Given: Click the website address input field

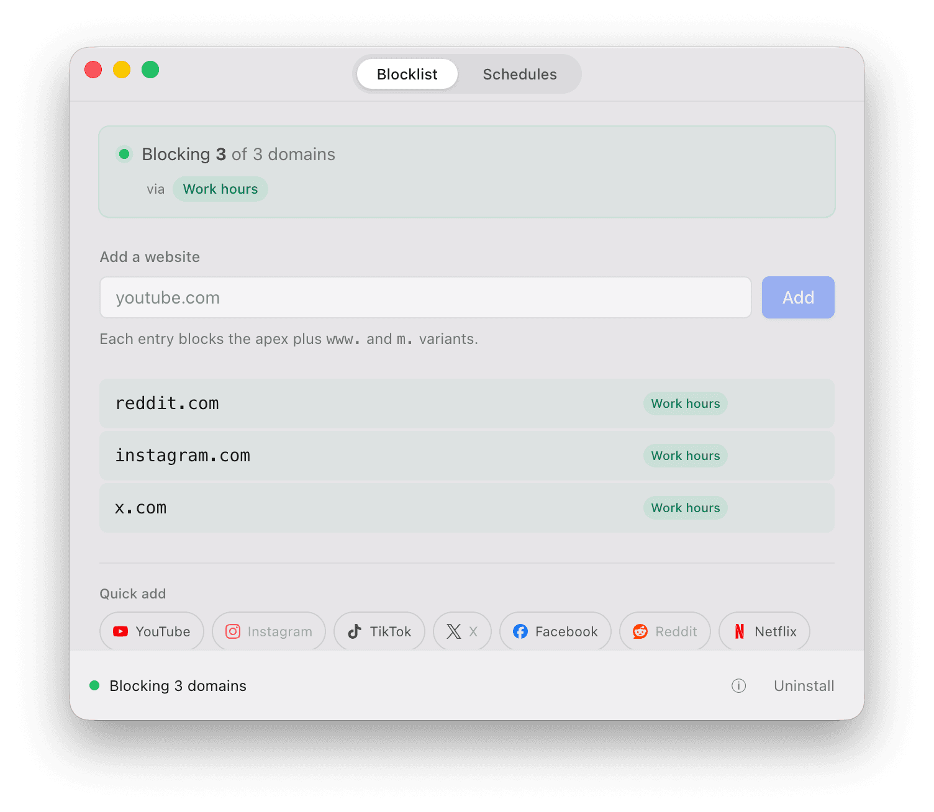Looking at the screenshot, I should tap(425, 297).
